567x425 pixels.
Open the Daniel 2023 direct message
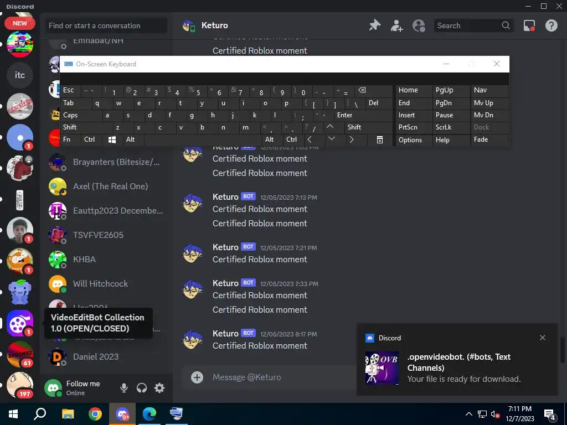(106, 357)
